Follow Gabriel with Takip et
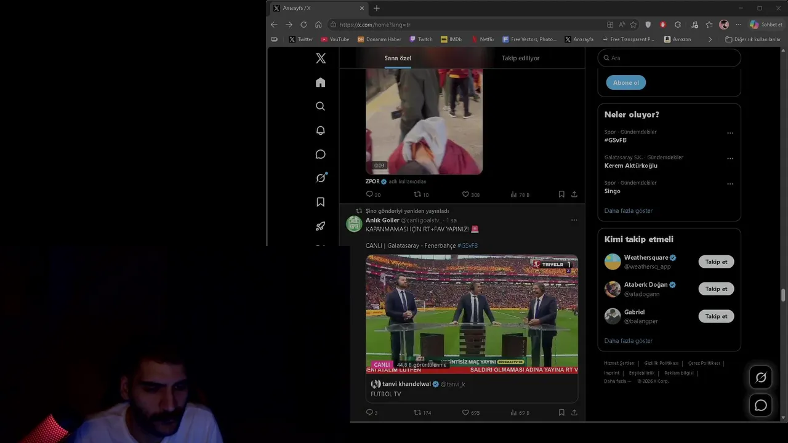This screenshot has width=788, height=443. click(x=716, y=316)
